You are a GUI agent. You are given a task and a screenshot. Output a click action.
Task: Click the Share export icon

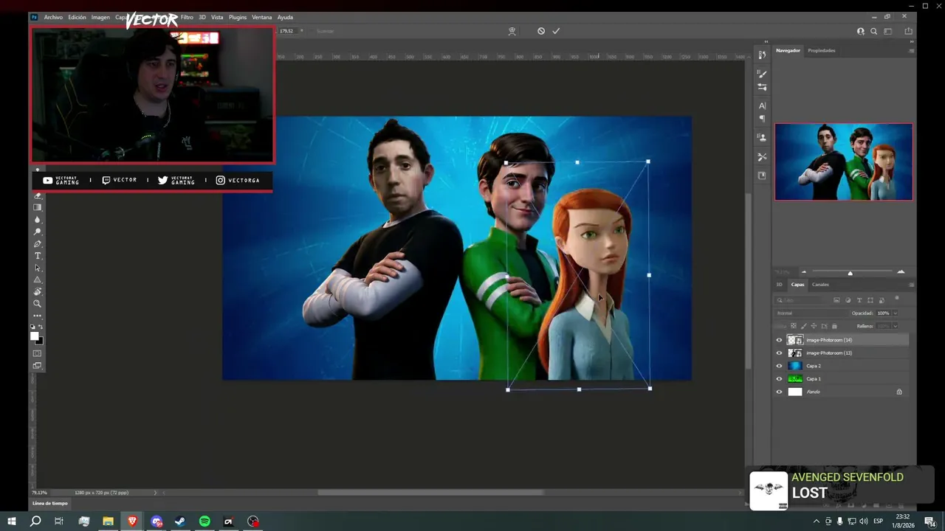coord(909,31)
